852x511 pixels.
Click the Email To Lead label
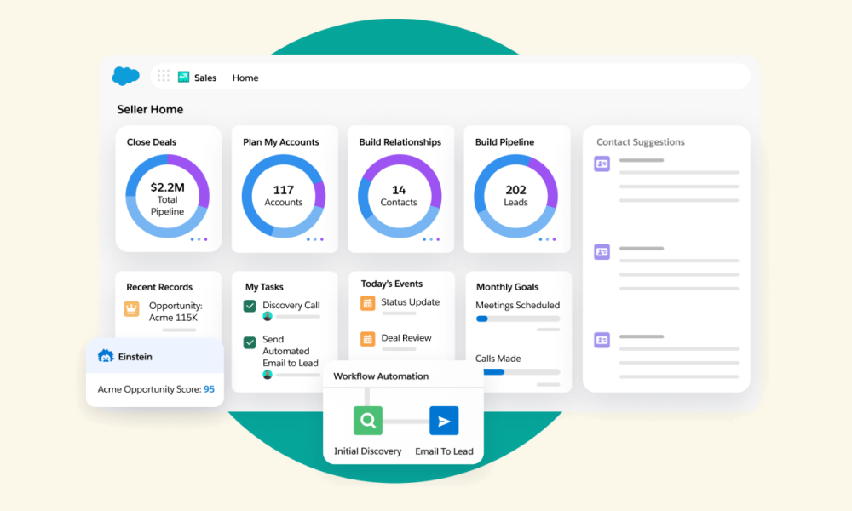click(x=445, y=451)
